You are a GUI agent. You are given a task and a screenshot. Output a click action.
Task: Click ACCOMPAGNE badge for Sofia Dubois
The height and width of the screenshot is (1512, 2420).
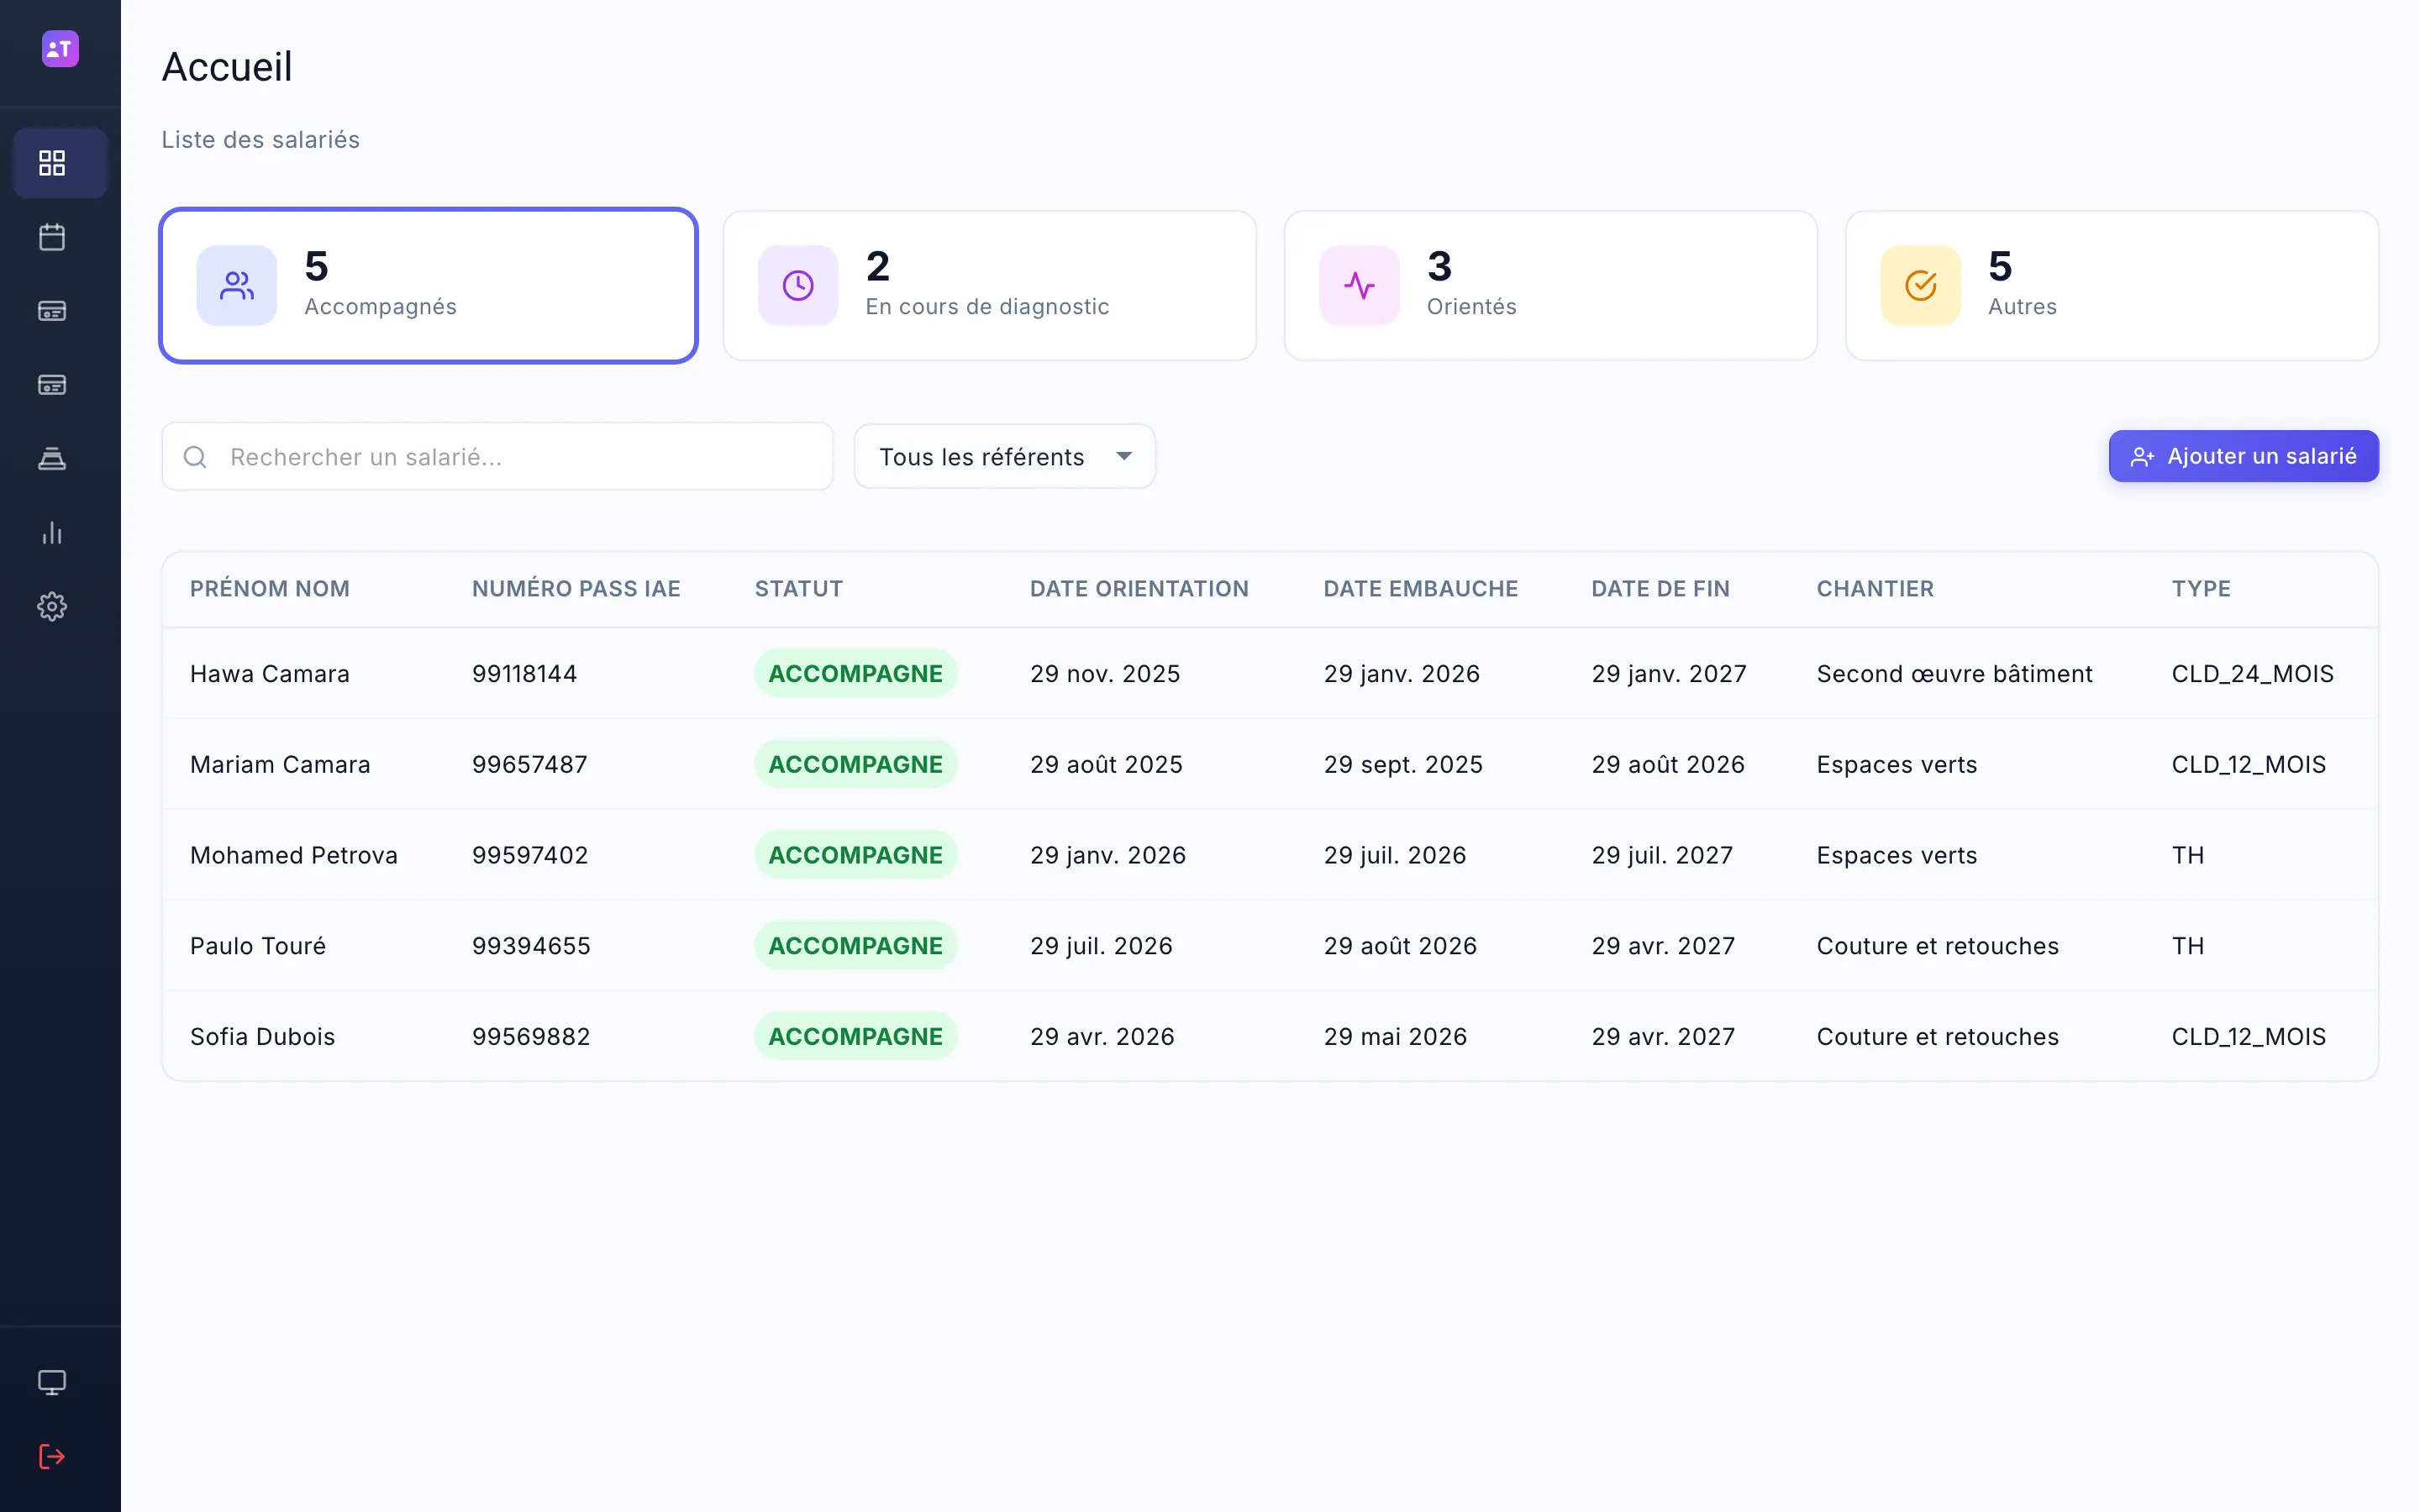click(855, 1036)
